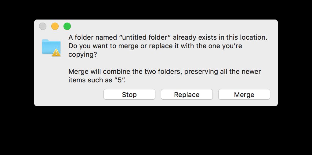Click the empty title bar of the dialog
Viewport: 312px width, 155px height.
coord(171,26)
